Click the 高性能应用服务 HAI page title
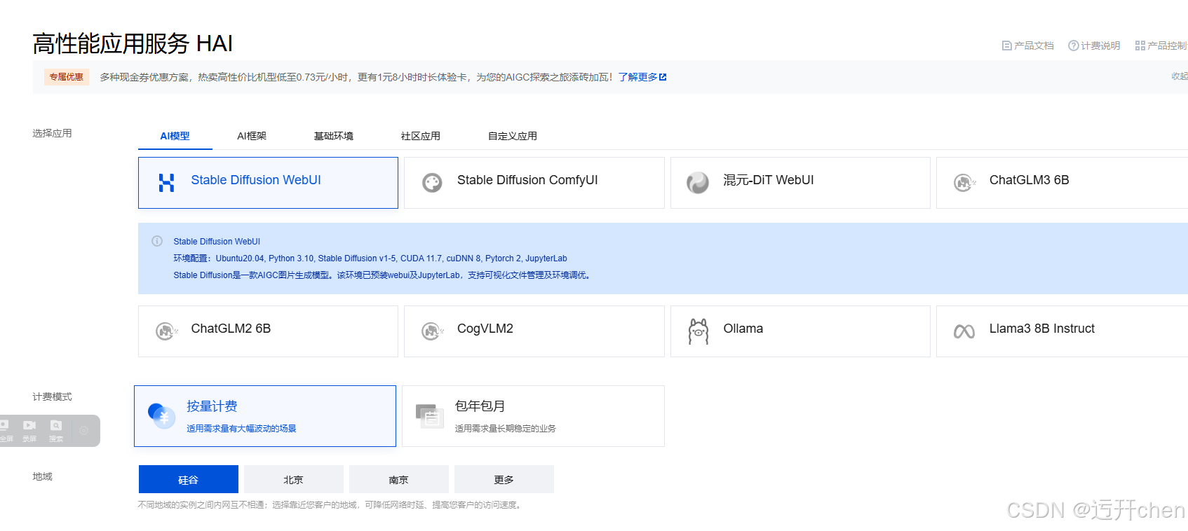This screenshot has height=531, width=1188. click(x=133, y=43)
